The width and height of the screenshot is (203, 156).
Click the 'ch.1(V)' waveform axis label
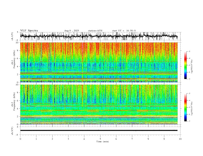tap(12, 36)
